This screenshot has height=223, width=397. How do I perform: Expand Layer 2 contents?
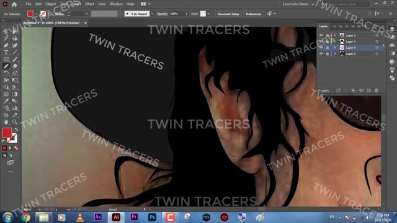335,35
